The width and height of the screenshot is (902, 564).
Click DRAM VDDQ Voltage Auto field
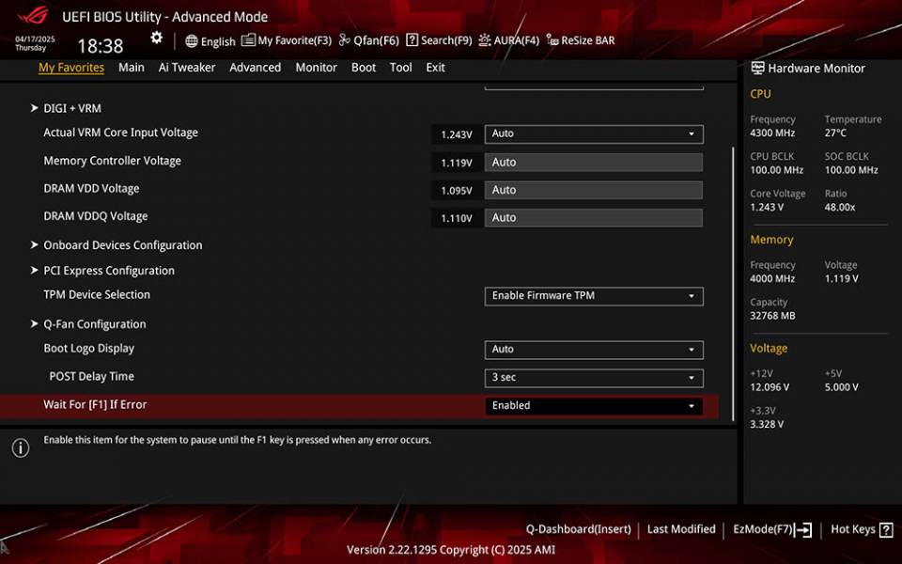594,217
